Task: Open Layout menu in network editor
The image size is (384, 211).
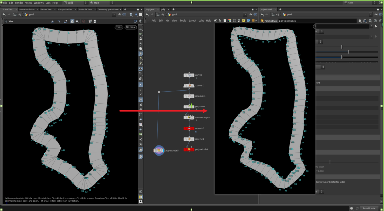Action: pos(192,21)
